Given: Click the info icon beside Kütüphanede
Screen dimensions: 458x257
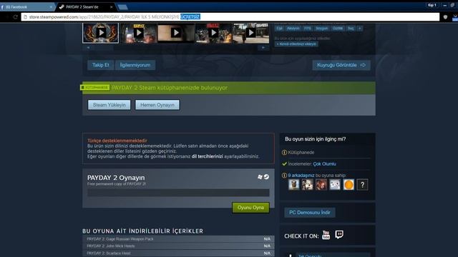Looking at the screenshot, I should [x=284, y=152].
